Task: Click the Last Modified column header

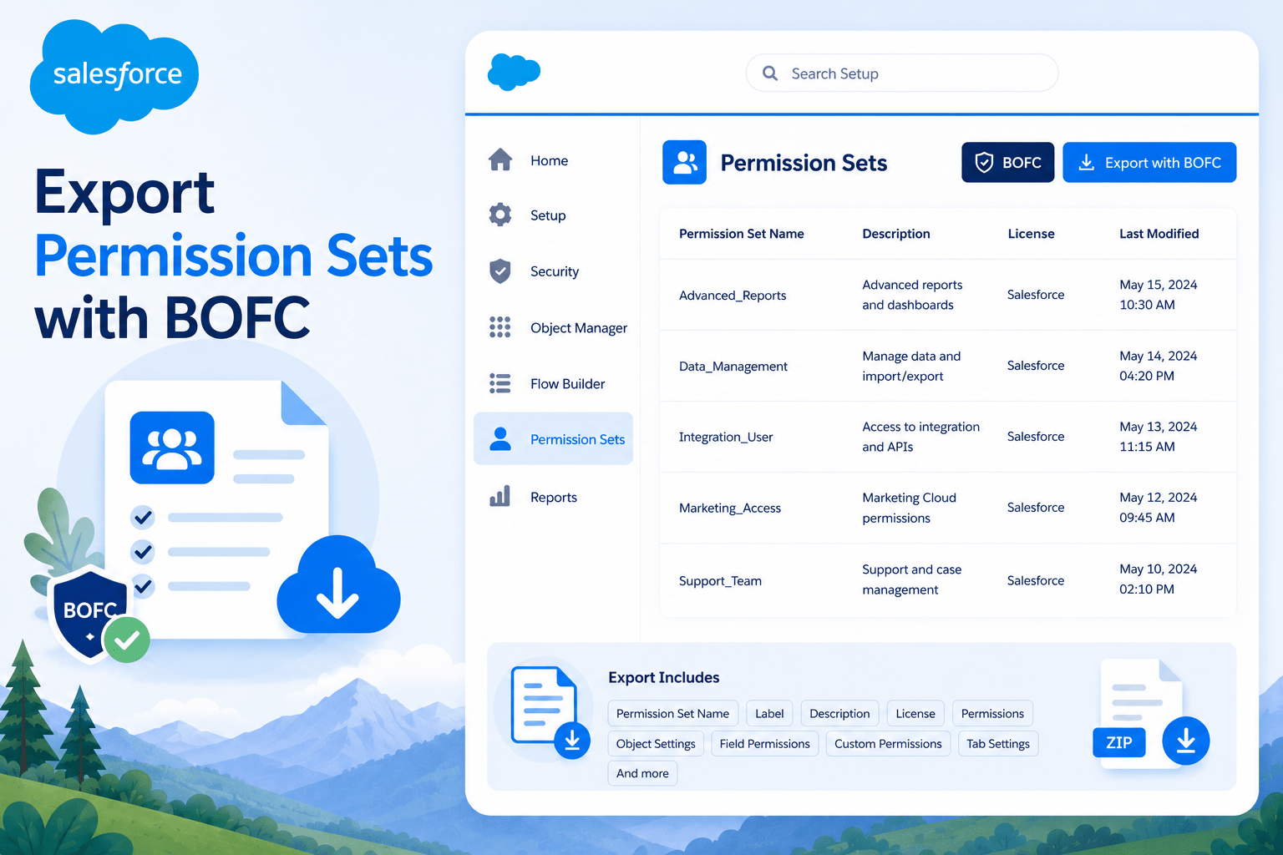Action: [x=1159, y=234]
